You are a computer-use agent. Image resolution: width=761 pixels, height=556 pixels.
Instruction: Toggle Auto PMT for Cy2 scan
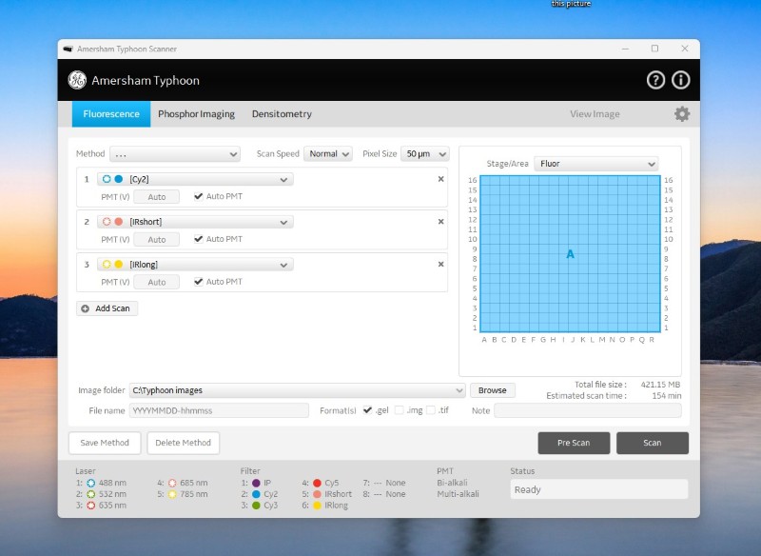click(x=198, y=197)
